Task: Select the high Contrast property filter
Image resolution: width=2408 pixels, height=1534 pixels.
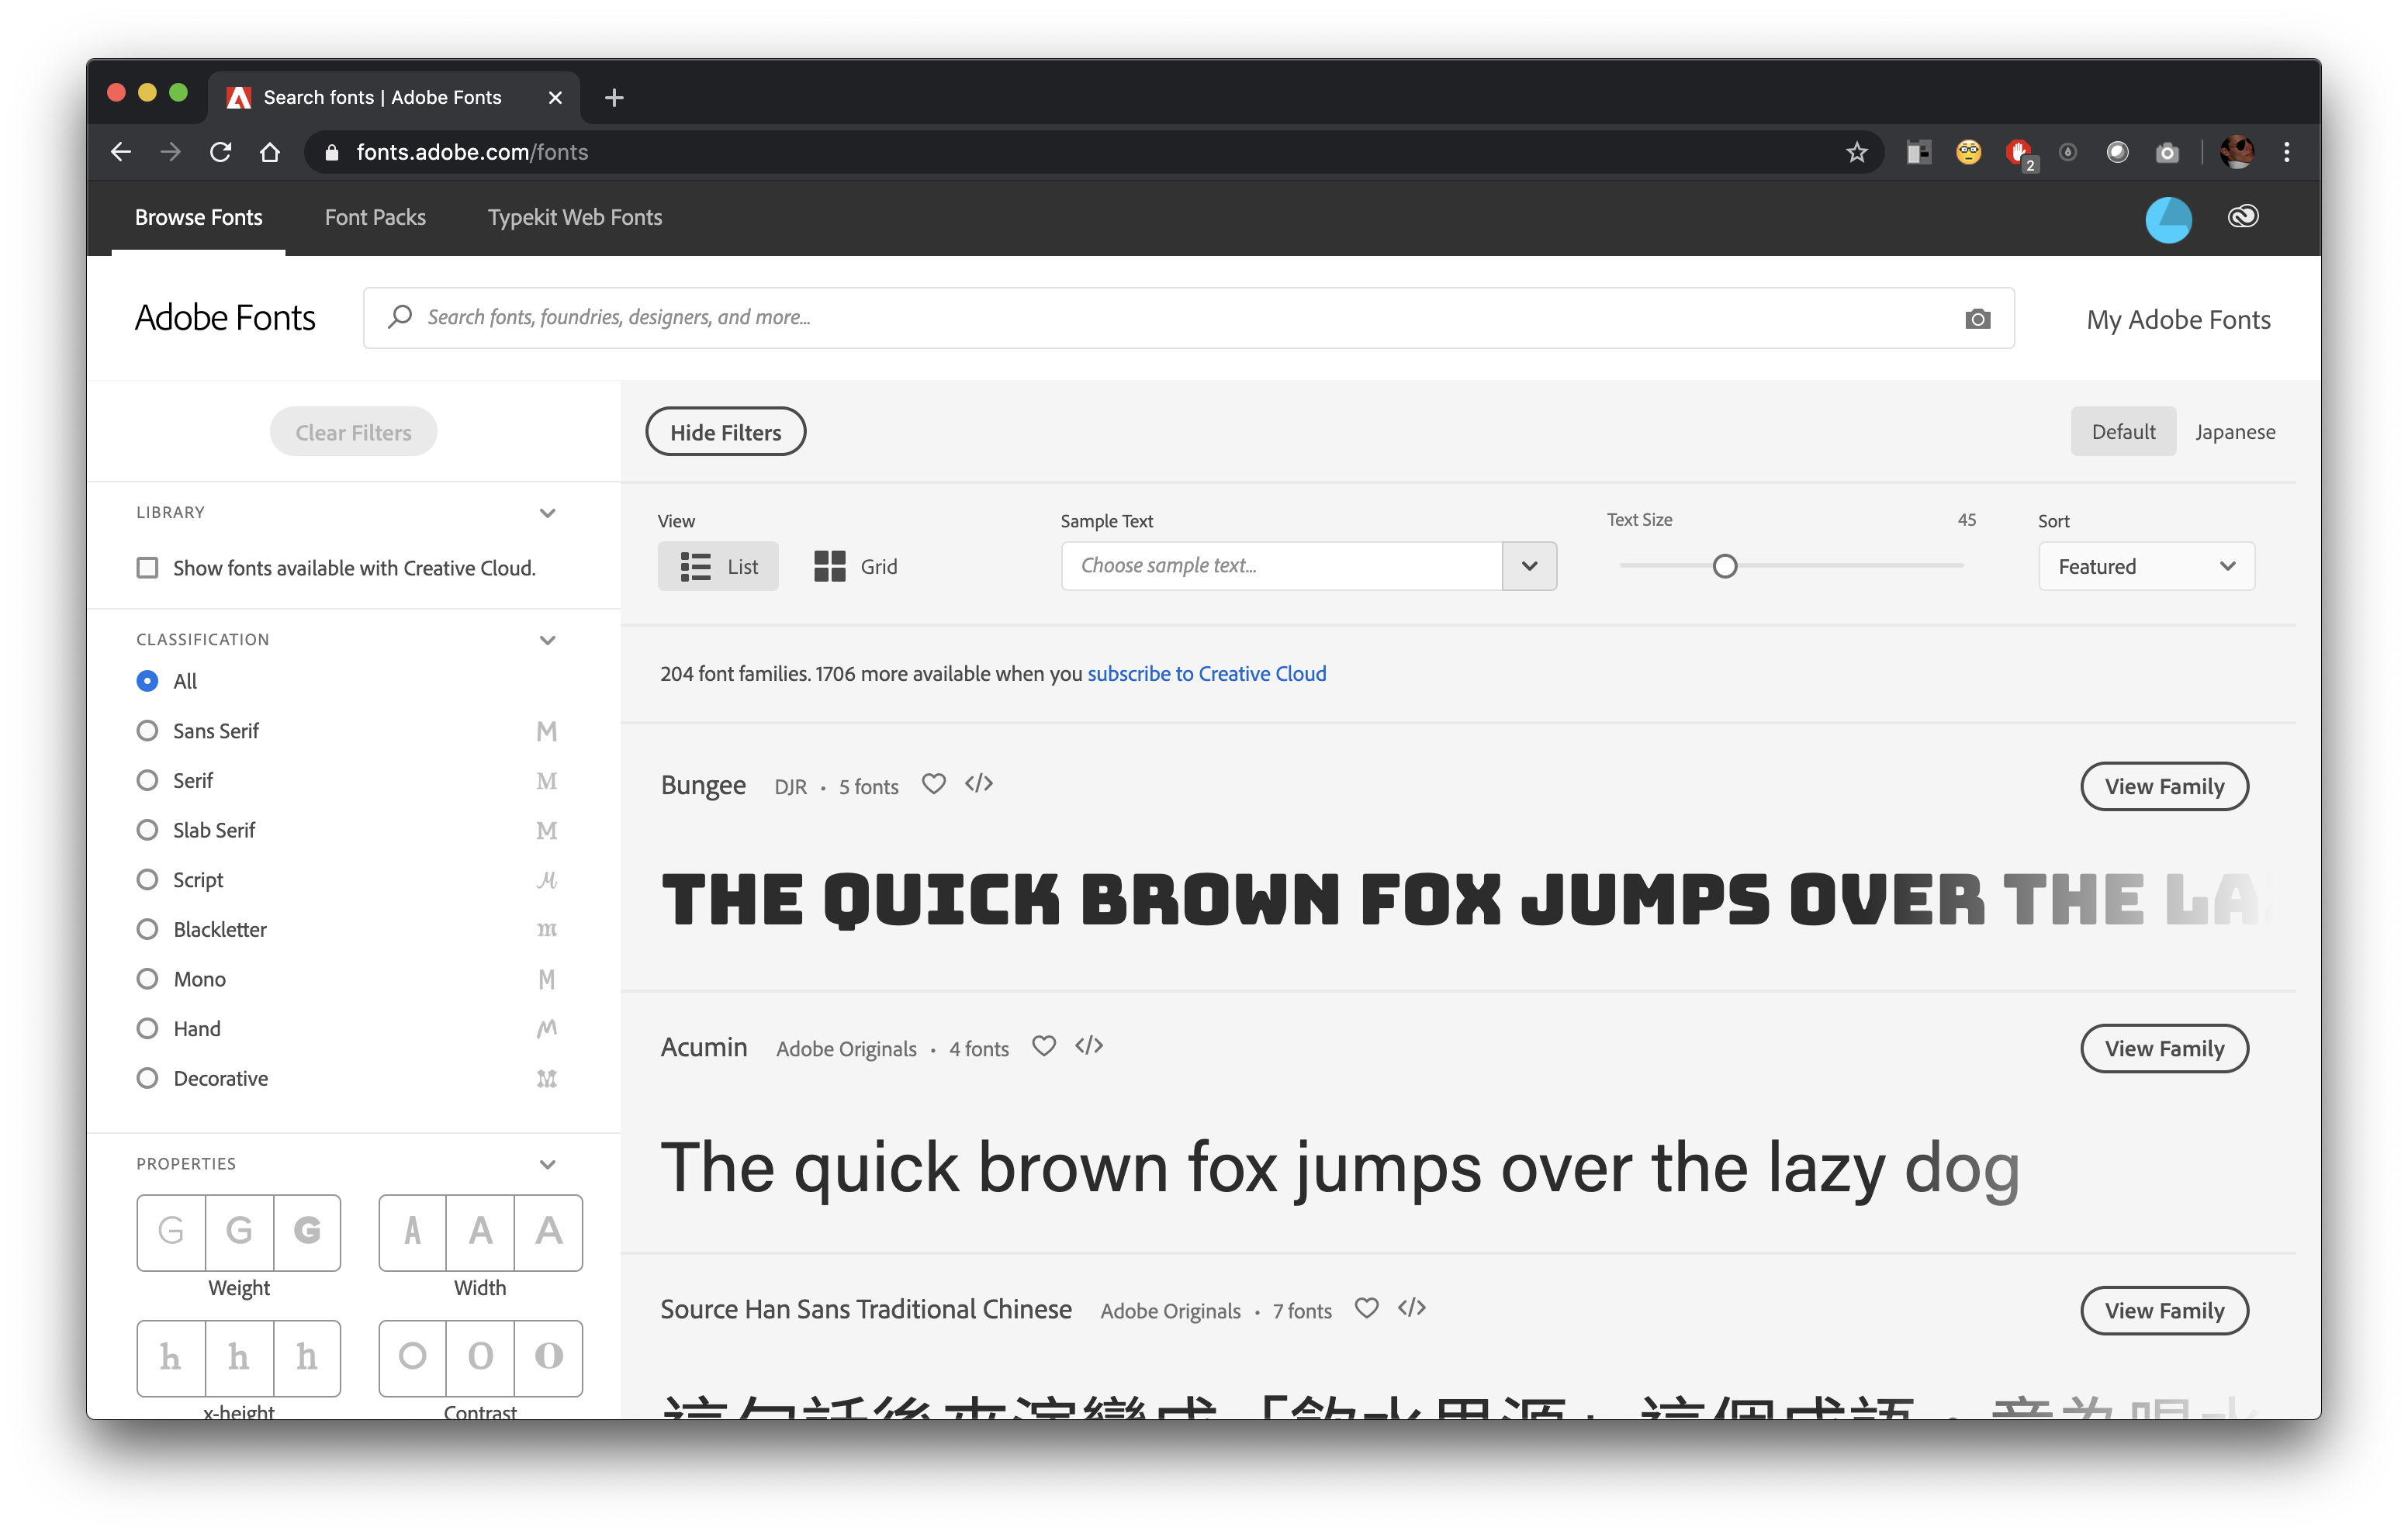Action: pyautogui.click(x=548, y=1357)
